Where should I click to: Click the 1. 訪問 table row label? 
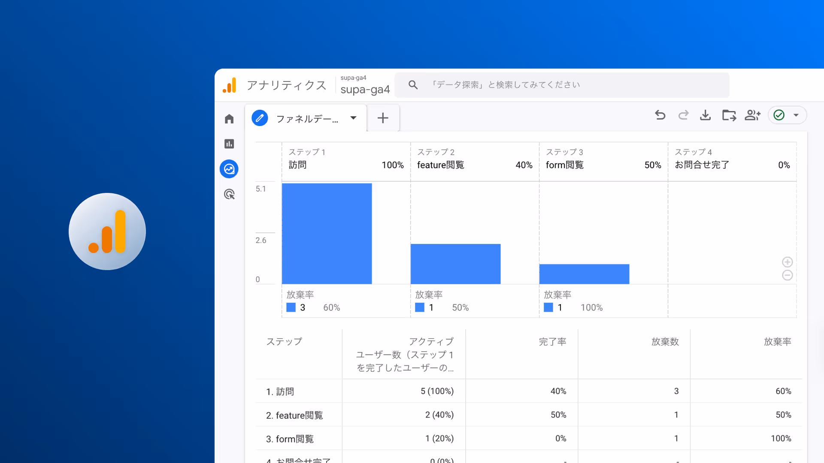click(x=280, y=391)
